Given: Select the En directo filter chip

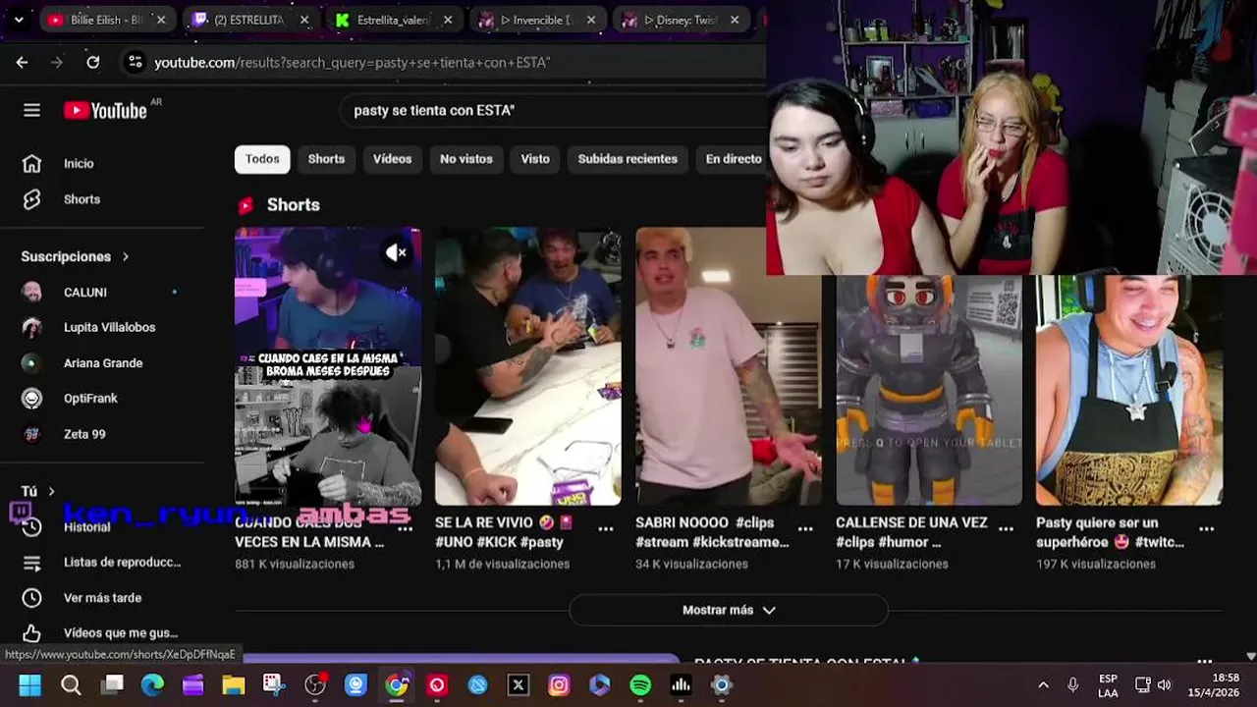Looking at the screenshot, I should [734, 159].
